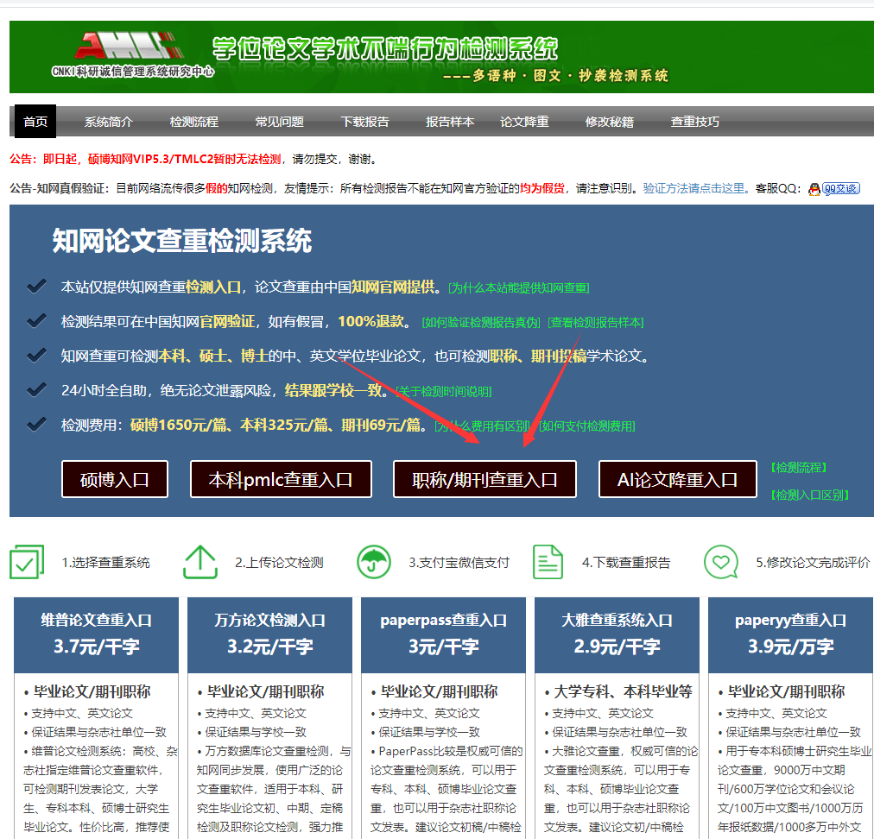
Task: Click the umbrella icon for 支付宝微信支付
Action: (373, 562)
